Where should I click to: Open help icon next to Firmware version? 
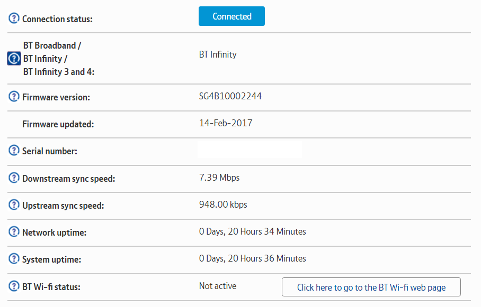tap(14, 96)
